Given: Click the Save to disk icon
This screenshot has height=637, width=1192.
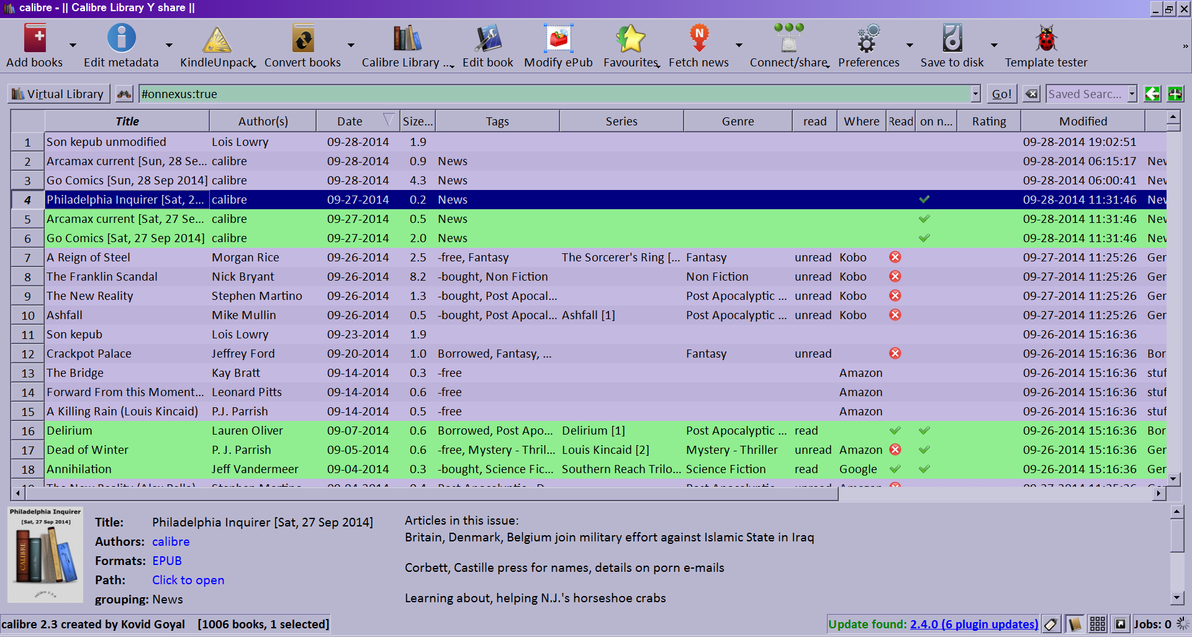Looking at the screenshot, I should coord(952,38).
